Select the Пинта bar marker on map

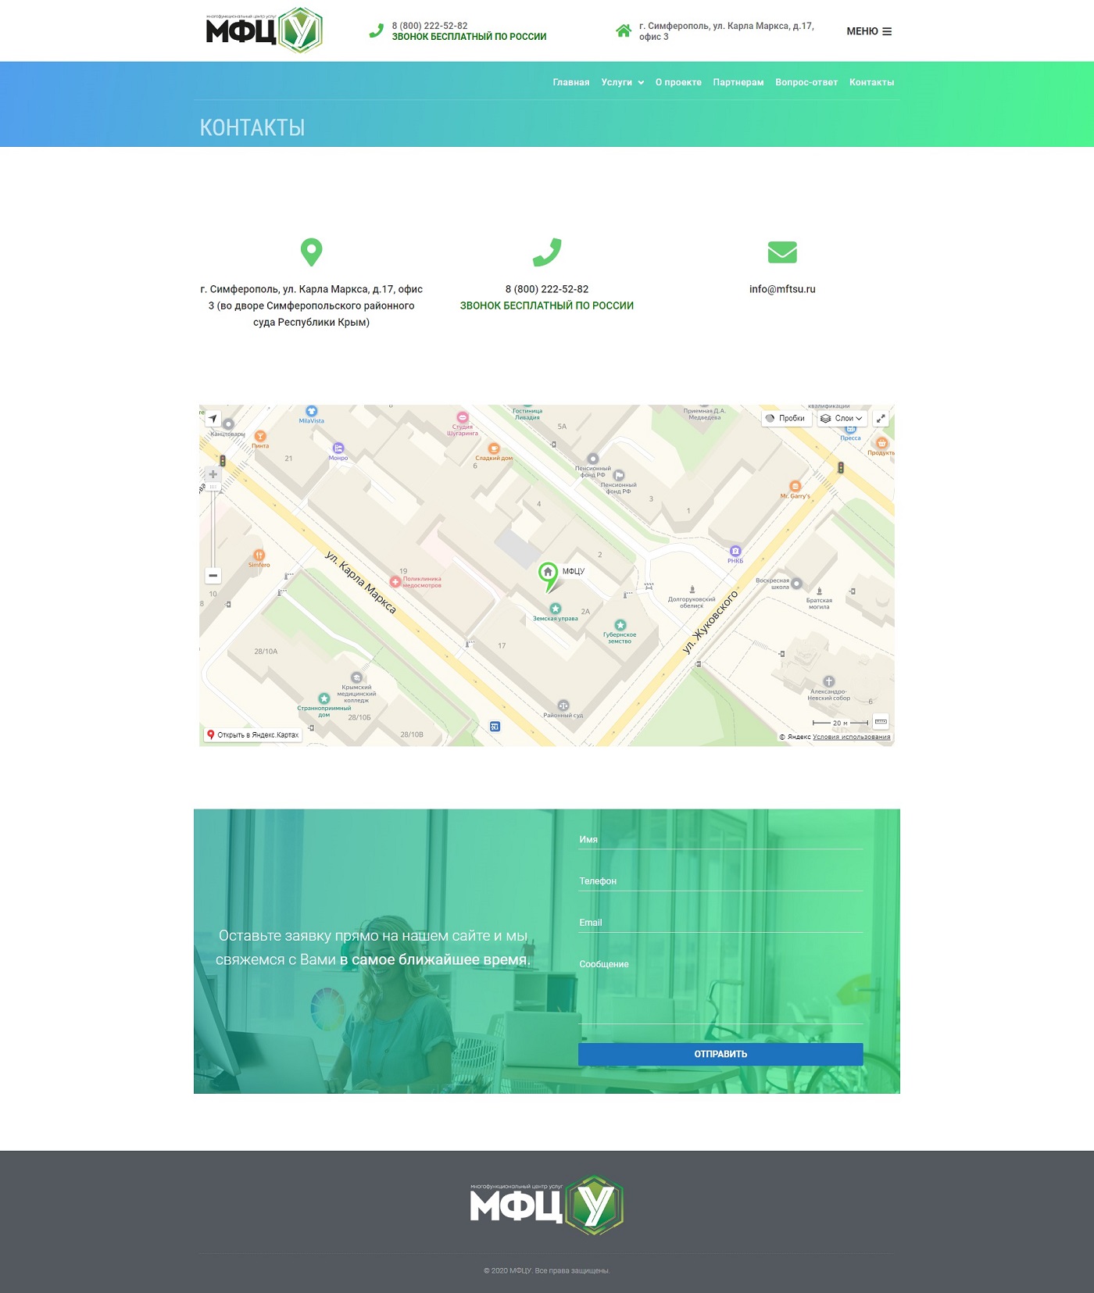(x=260, y=436)
